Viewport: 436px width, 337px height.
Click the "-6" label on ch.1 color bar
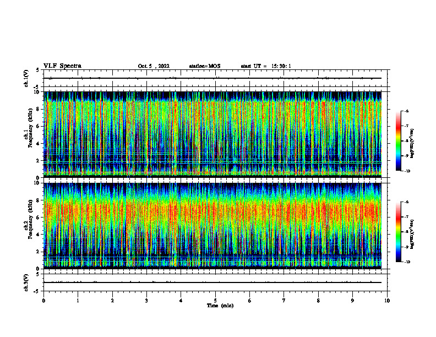click(x=407, y=111)
